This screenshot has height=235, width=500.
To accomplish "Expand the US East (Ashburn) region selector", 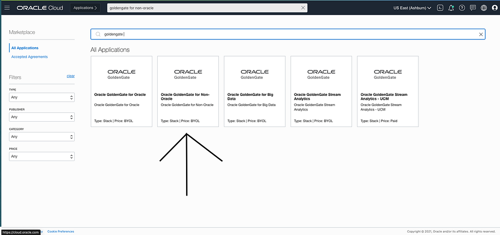I will click(x=413, y=8).
